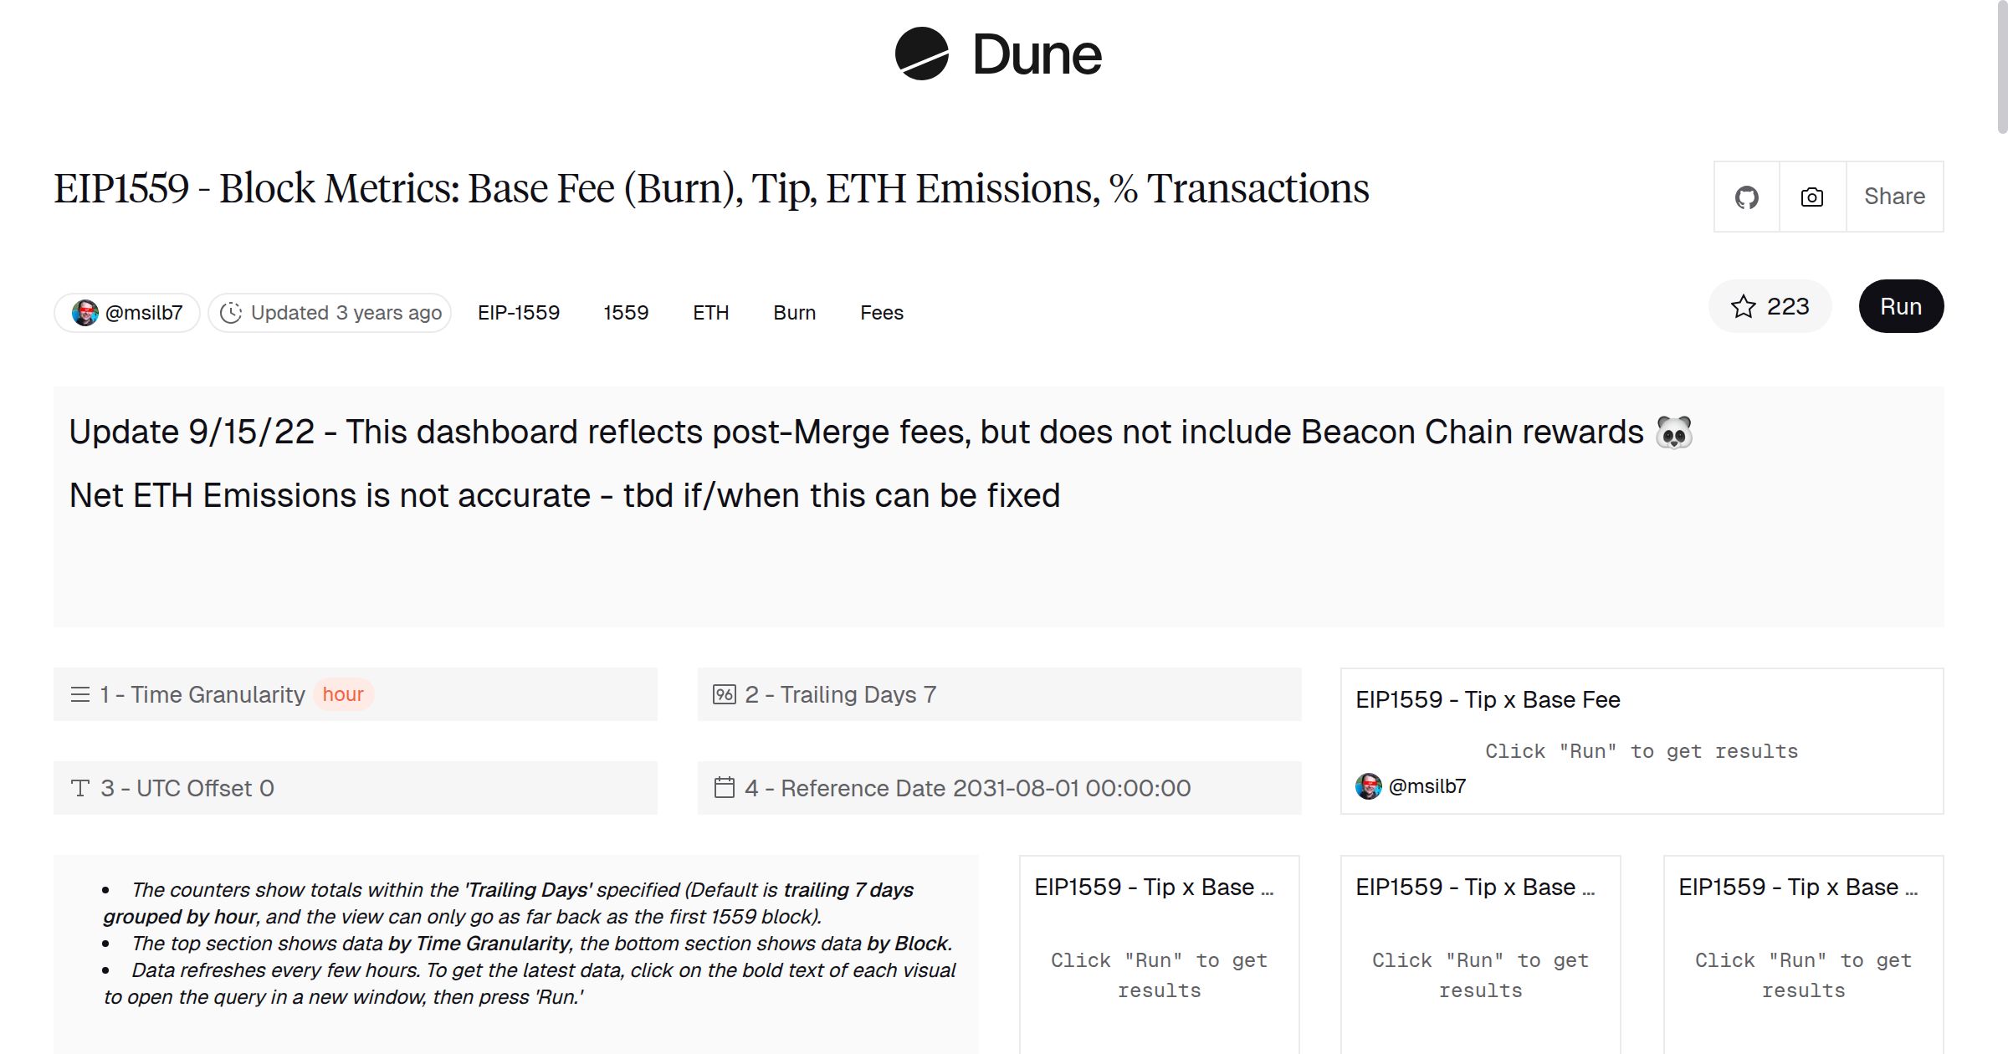
Task: Select the Burn tag
Action: coord(793,312)
